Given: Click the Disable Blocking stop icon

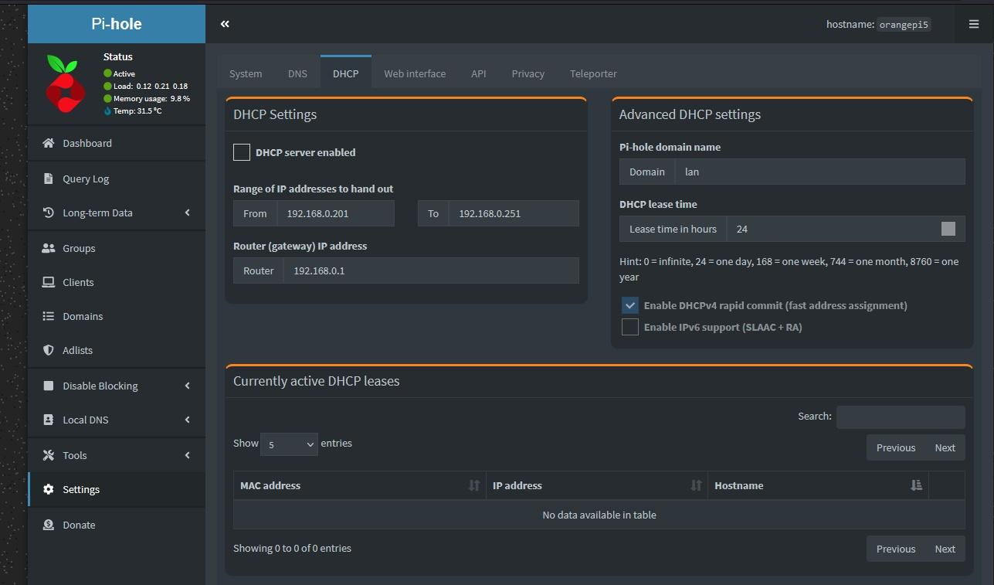Looking at the screenshot, I should 49,386.
